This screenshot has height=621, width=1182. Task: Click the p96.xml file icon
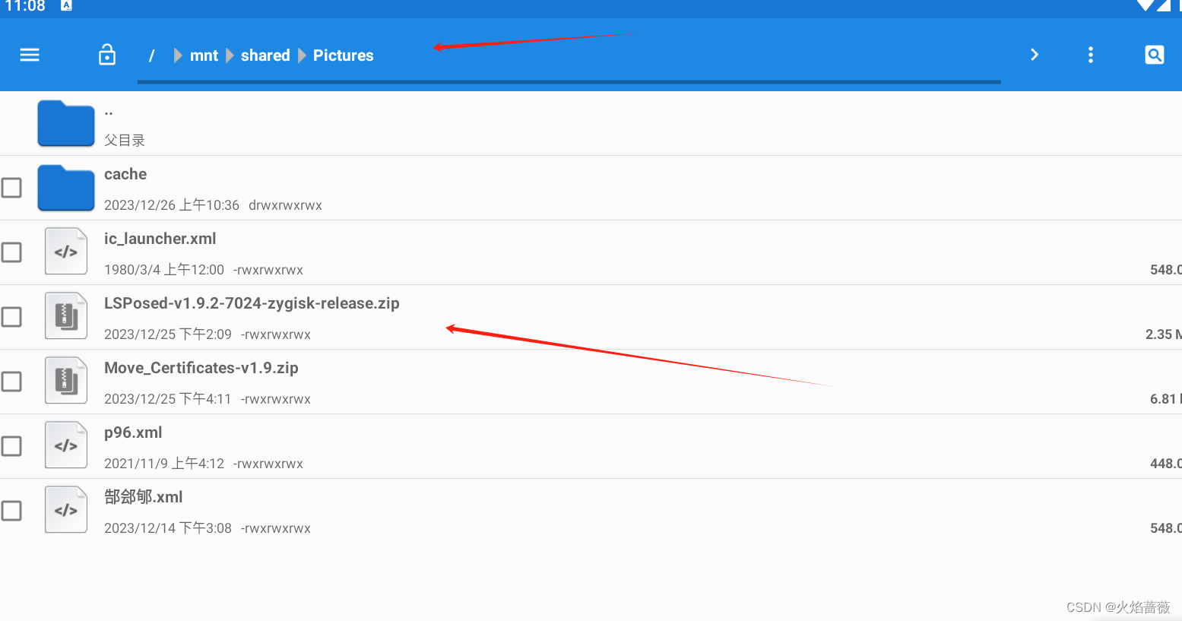tap(66, 445)
